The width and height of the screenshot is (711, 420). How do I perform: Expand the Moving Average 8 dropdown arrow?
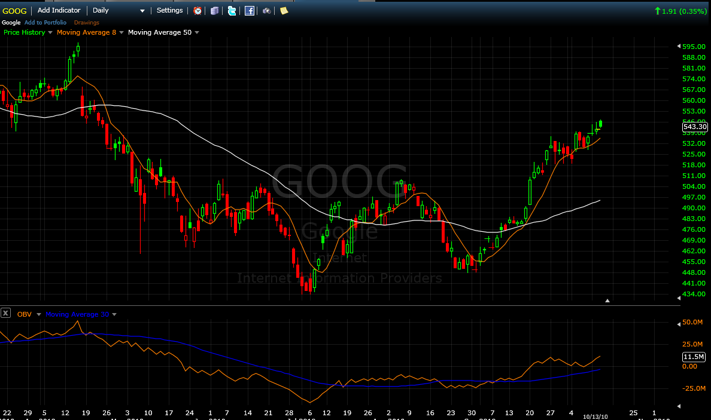click(121, 33)
